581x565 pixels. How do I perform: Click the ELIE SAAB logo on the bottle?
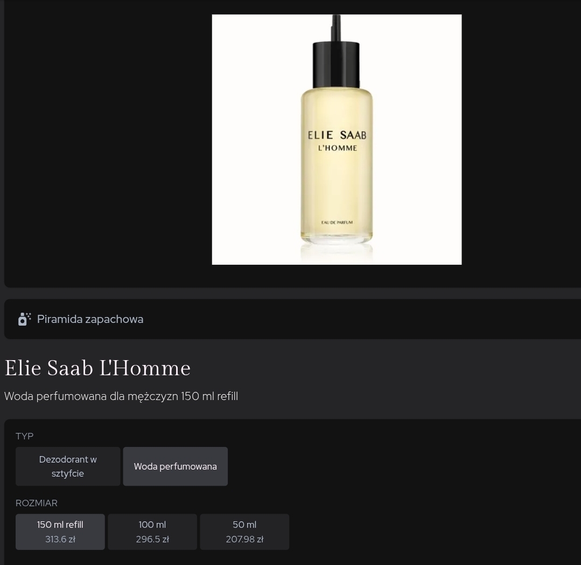pos(337,135)
